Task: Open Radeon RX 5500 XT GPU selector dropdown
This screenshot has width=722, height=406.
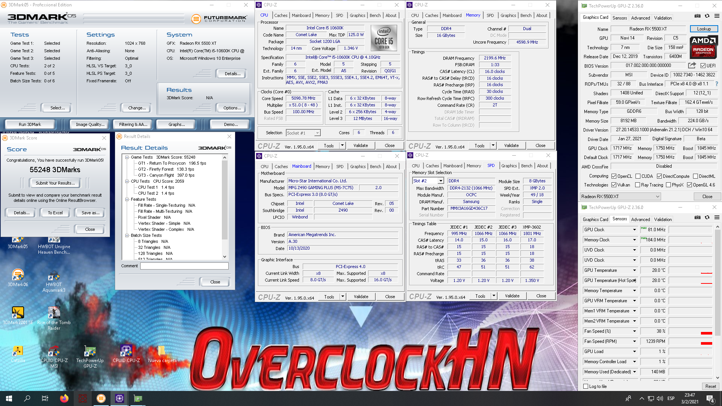Action: coord(620,197)
